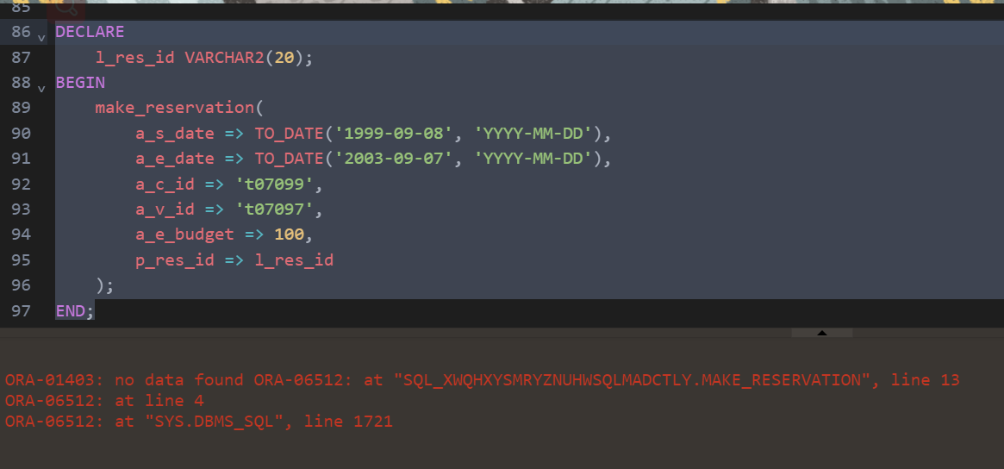
Task: Click the 't07097' value on line 93
Action: coord(274,209)
